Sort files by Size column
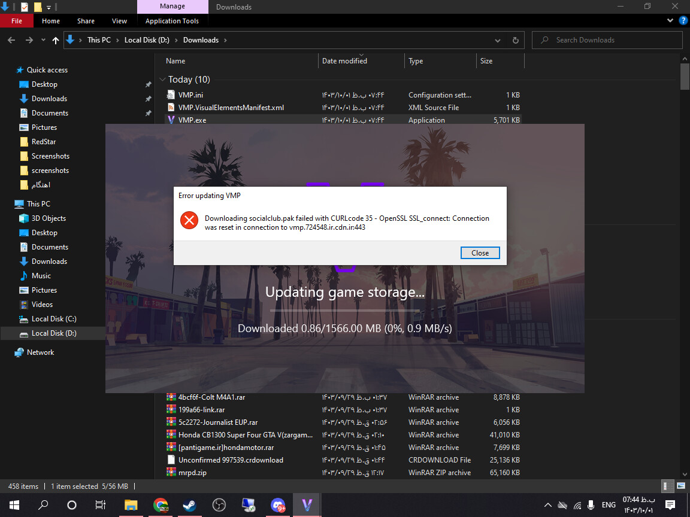The height and width of the screenshot is (517, 690). tap(500, 61)
